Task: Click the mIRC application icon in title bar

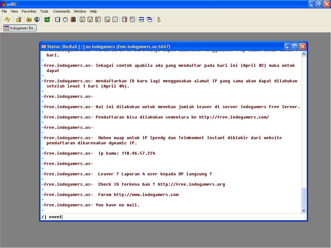Action: click(x=3, y=4)
